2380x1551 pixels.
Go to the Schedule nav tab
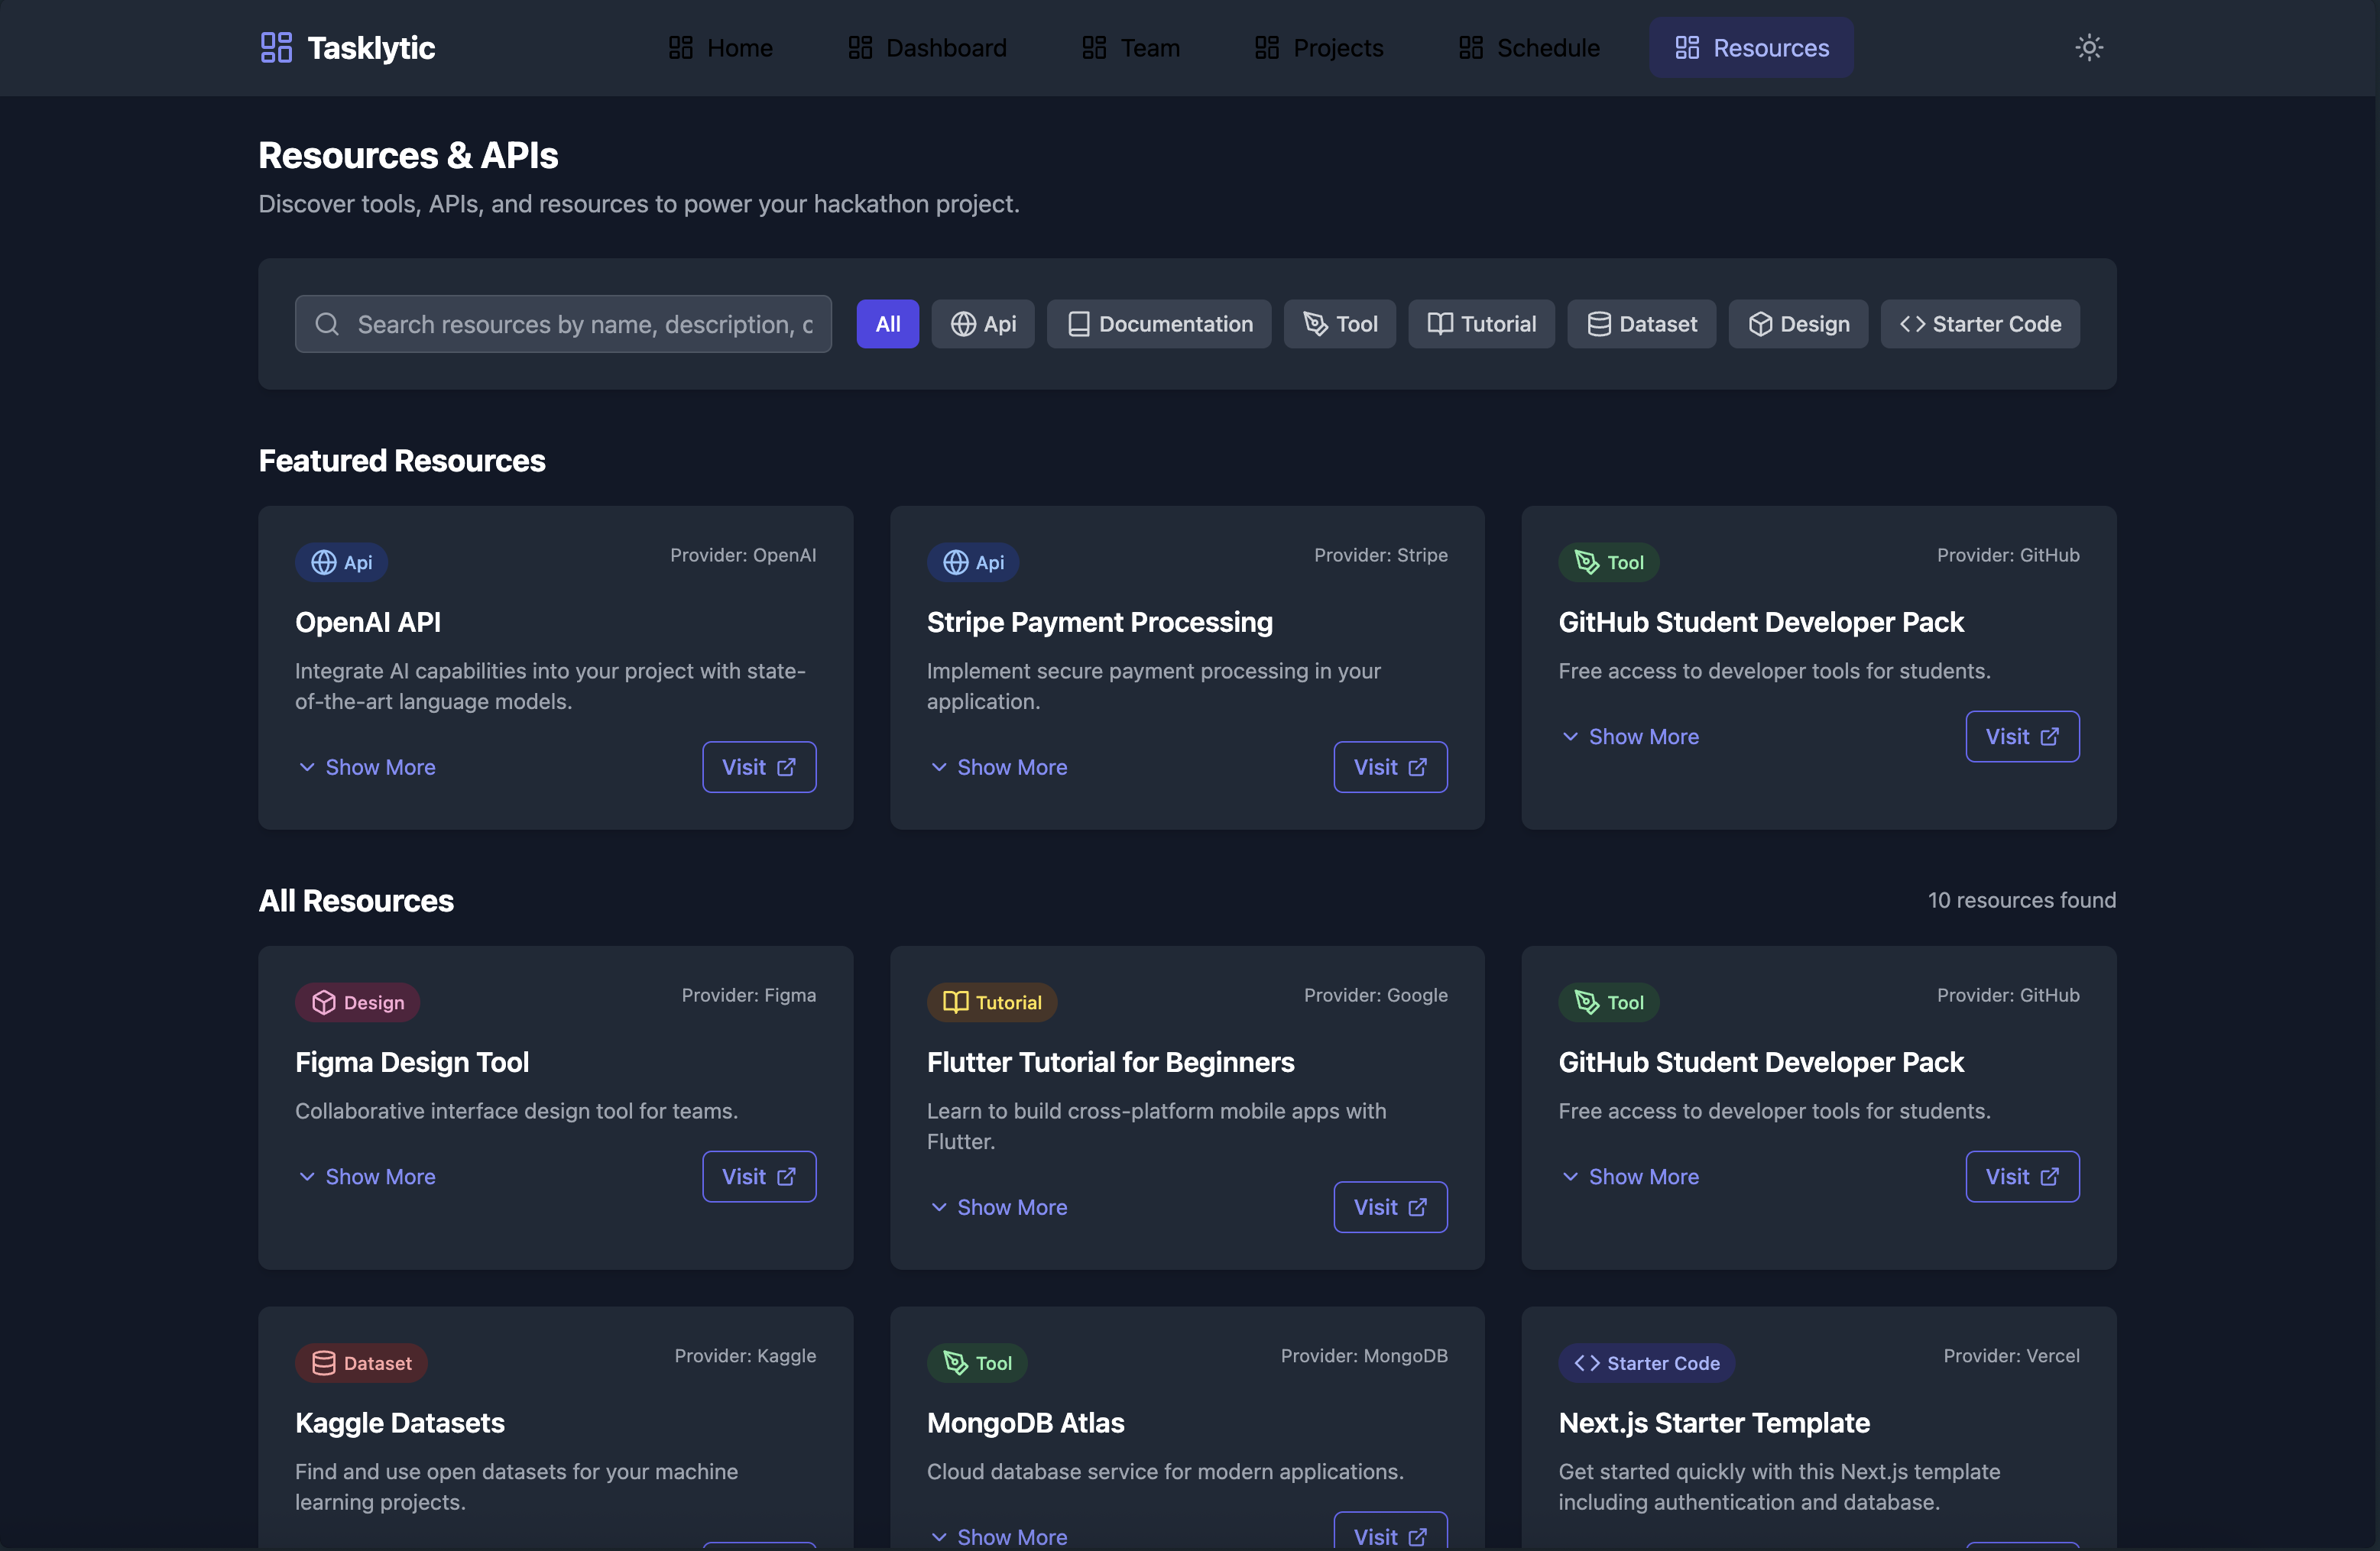1529,47
